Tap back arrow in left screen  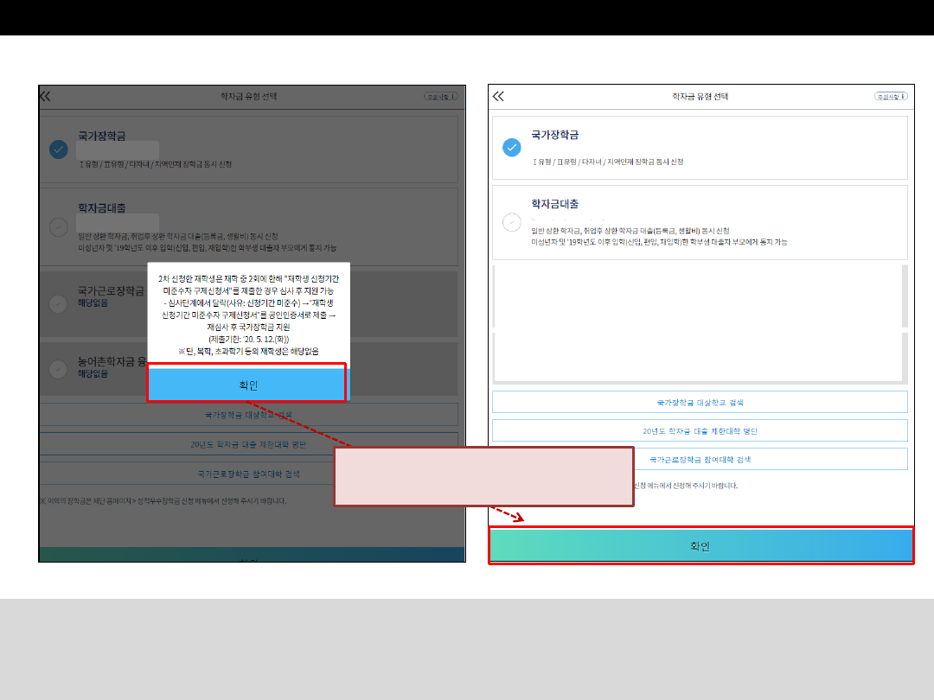[x=45, y=97]
